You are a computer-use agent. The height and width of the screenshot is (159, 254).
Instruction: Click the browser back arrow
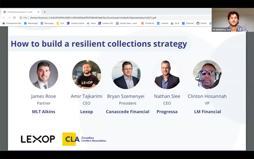pos(4,18)
